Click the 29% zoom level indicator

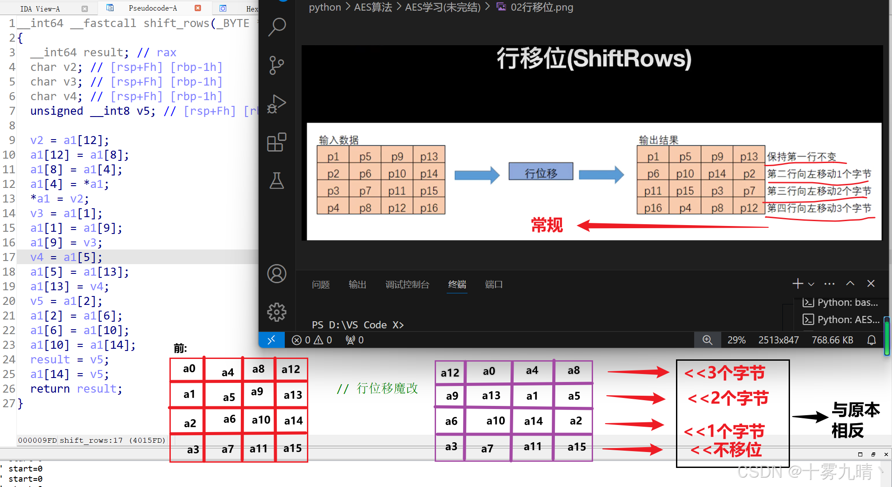(736, 340)
